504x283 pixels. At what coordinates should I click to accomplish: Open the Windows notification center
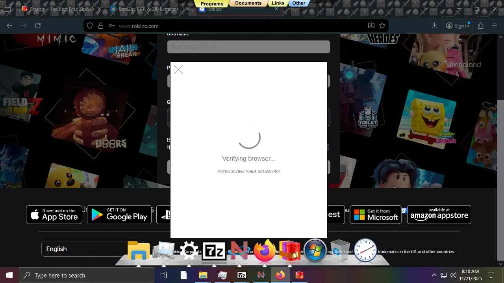tap(491, 275)
